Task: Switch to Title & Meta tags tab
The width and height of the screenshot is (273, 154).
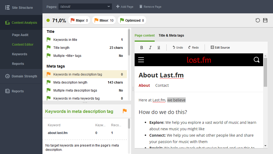Action: point(171,35)
